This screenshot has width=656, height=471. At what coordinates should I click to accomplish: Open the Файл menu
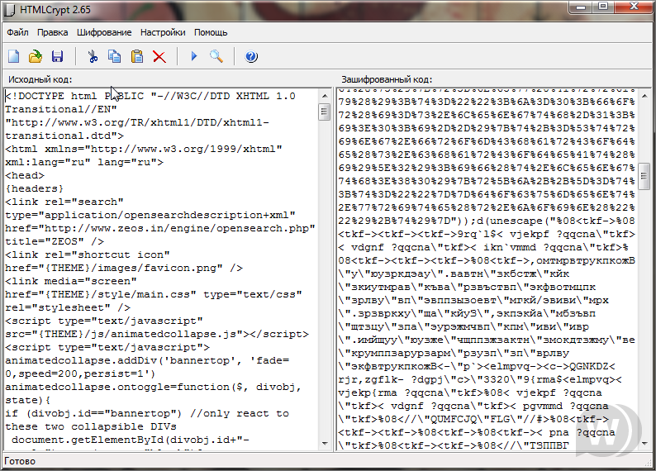[17, 32]
